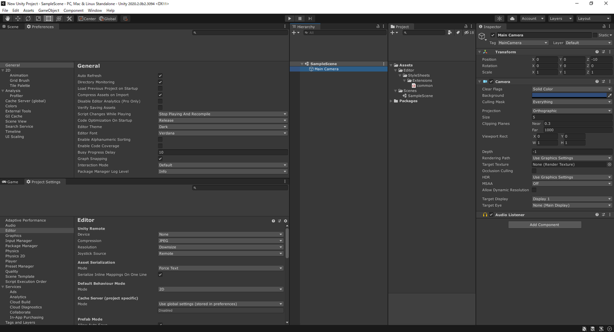
Task: Open the Window menu
Action: [95, 10]
